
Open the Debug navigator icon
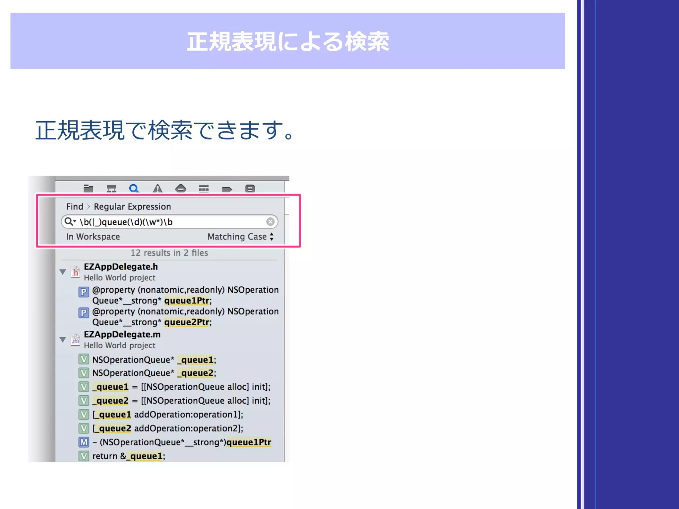(x=204, y=189)
